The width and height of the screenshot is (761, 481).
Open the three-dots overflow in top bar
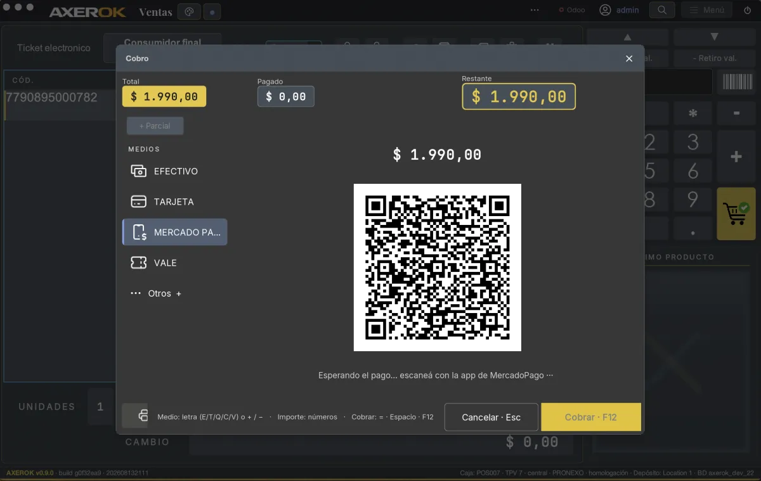coord(535,10)
